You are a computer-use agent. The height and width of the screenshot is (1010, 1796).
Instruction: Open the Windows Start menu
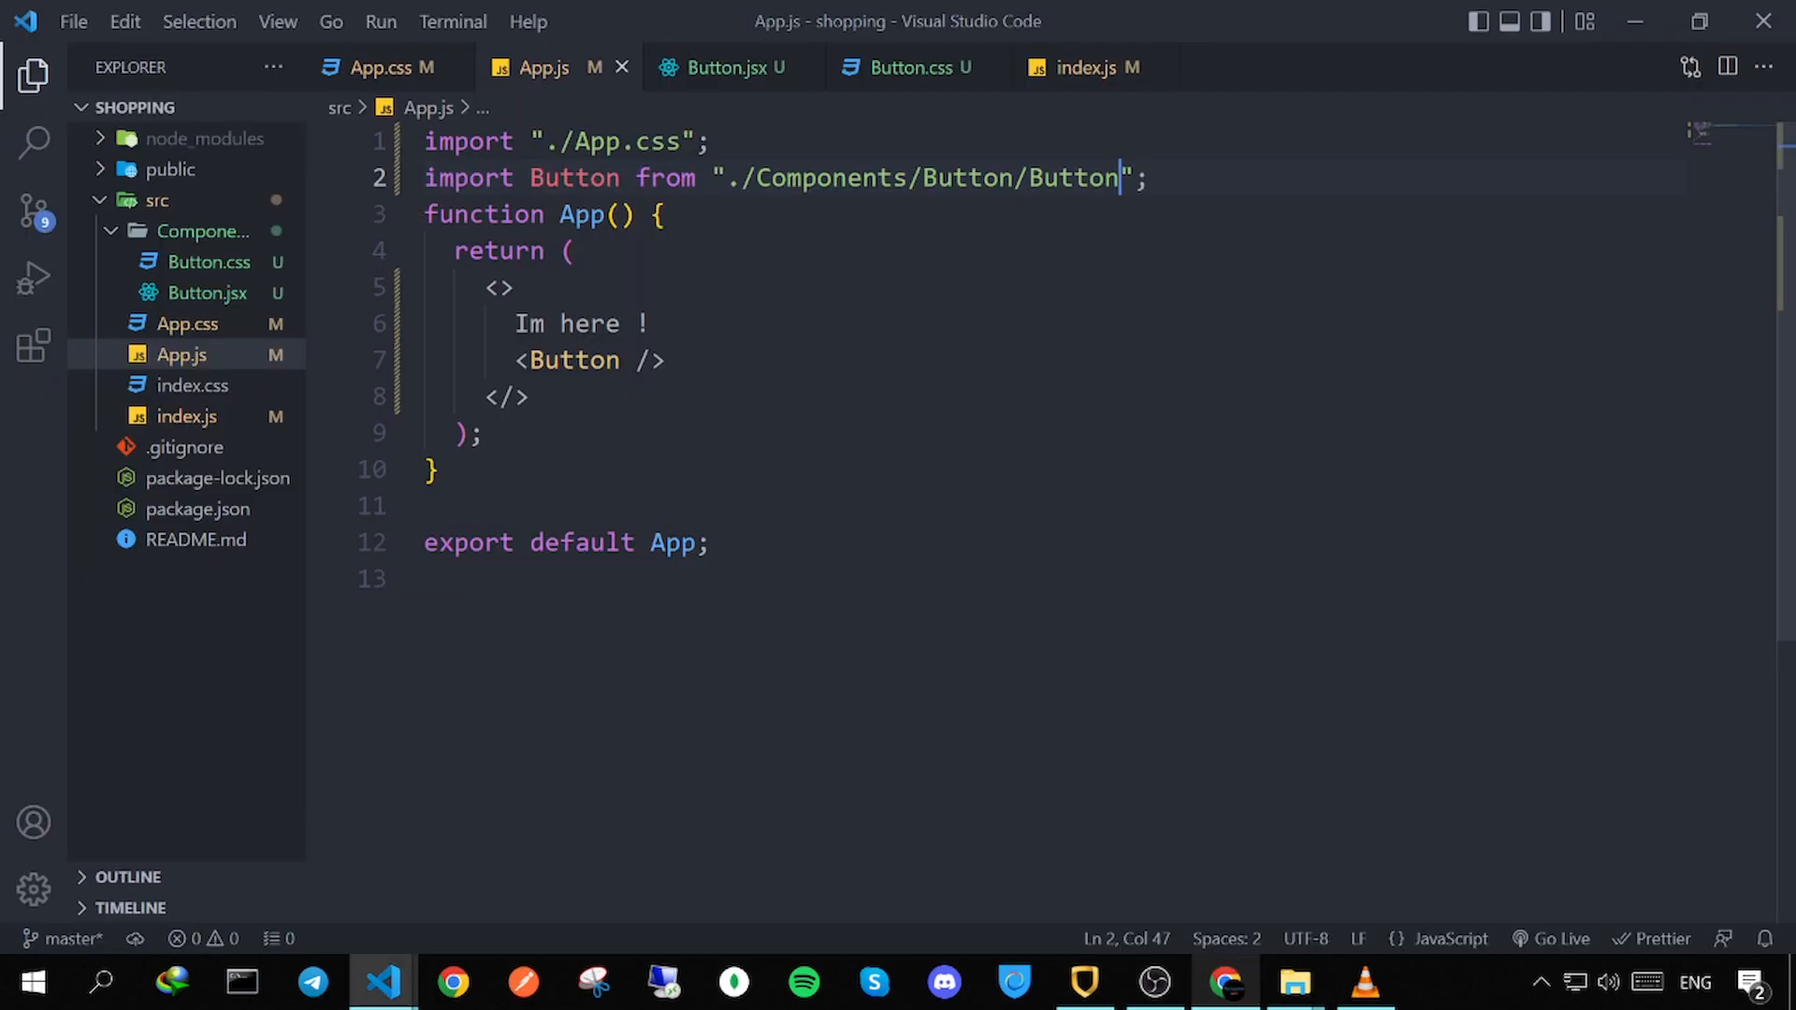click(x=34, y=982)
